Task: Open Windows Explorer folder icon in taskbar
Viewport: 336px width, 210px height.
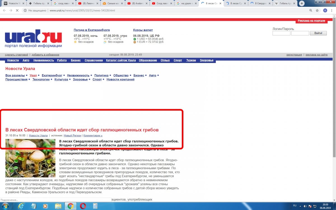Action: [x=58, y=206]
